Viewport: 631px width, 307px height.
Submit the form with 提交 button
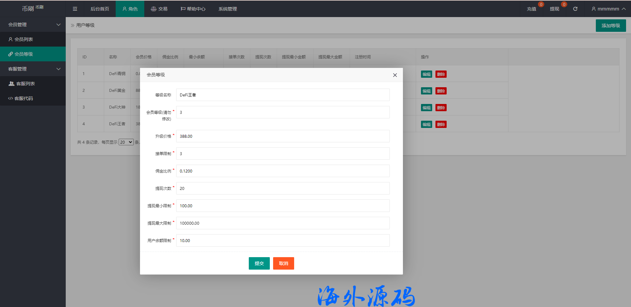pos(259,263)
